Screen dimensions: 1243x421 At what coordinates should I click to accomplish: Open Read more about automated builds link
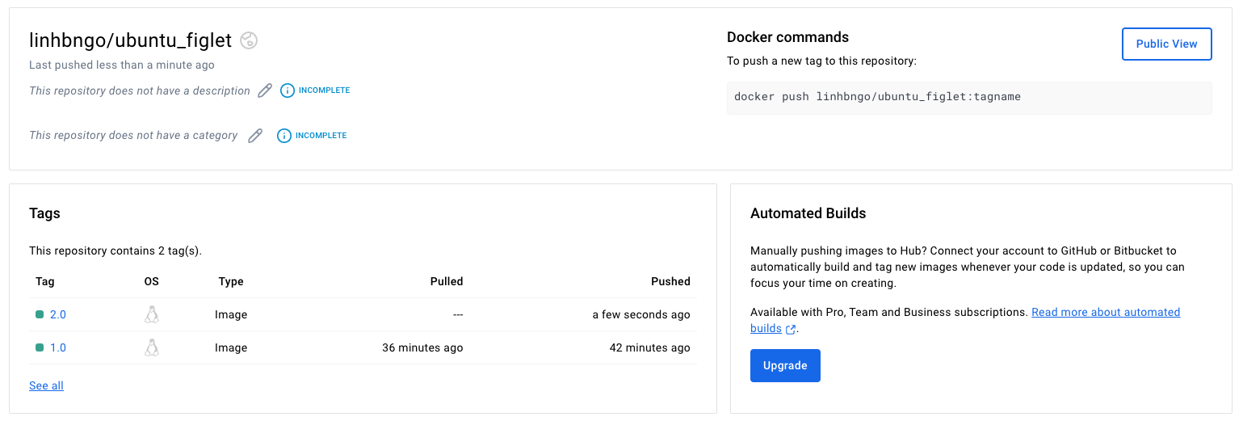pos(1105,312)
